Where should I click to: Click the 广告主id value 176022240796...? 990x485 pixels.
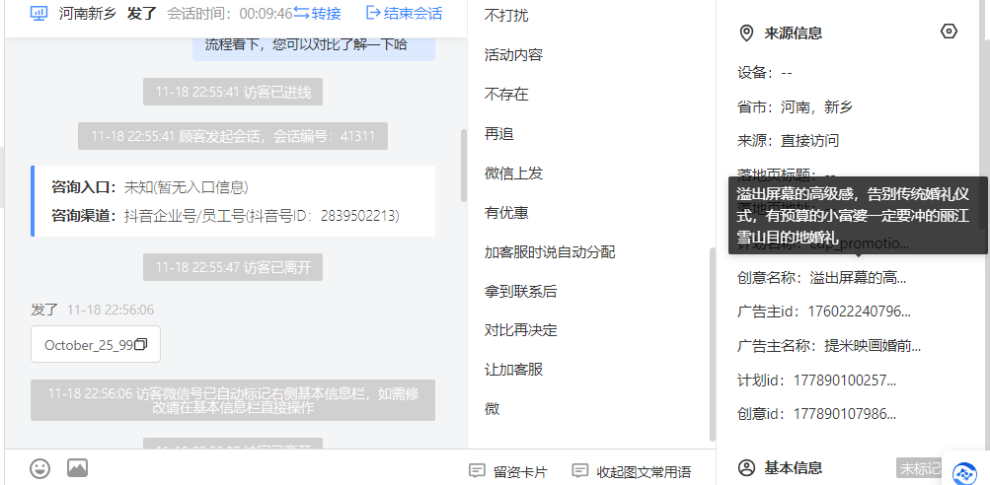[859, 311]
